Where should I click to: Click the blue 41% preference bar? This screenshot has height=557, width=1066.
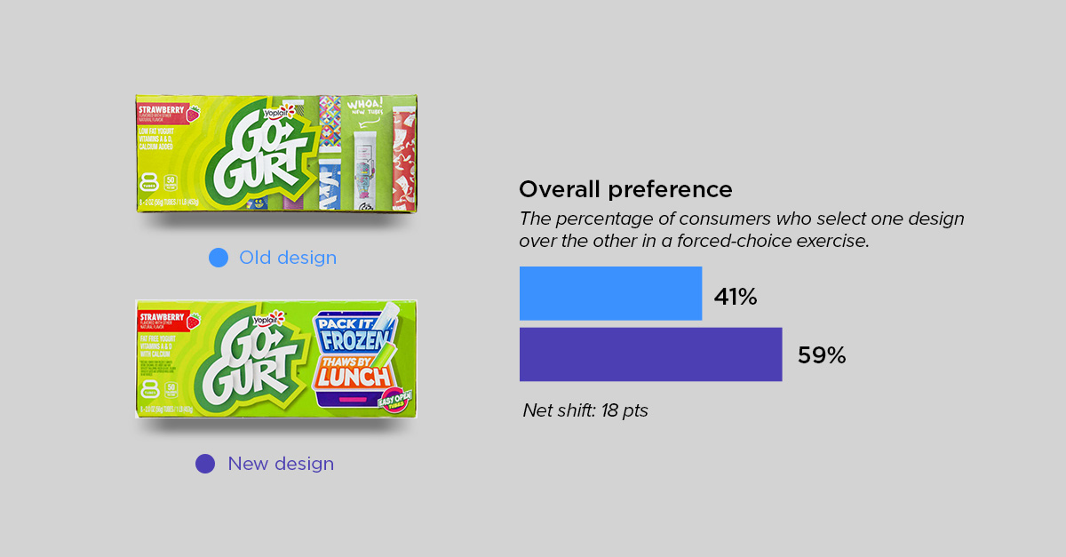[610, 293]
